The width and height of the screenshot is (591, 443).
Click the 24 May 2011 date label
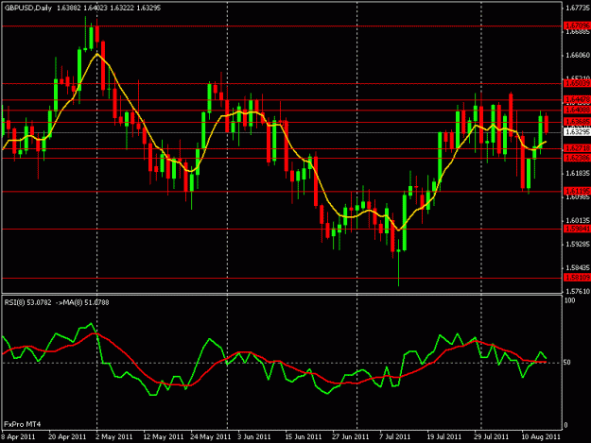coord(210,437)
